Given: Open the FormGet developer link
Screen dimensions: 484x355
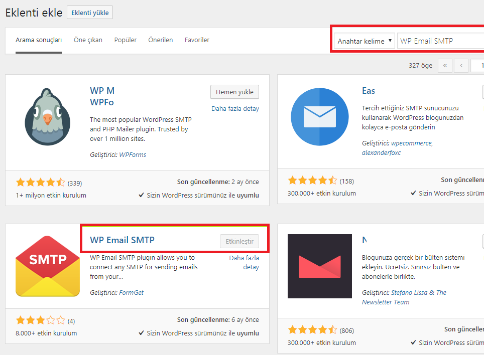Looking at the screenshot, I should (132, 292).
